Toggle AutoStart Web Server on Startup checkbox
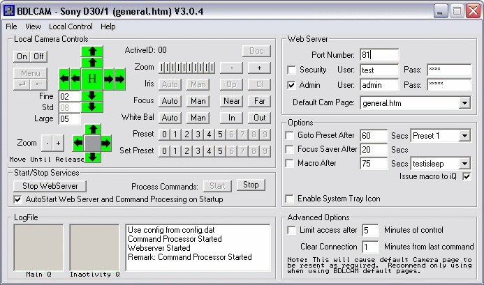This screenshot has width=484, height=285. click(x=19, y=199)
